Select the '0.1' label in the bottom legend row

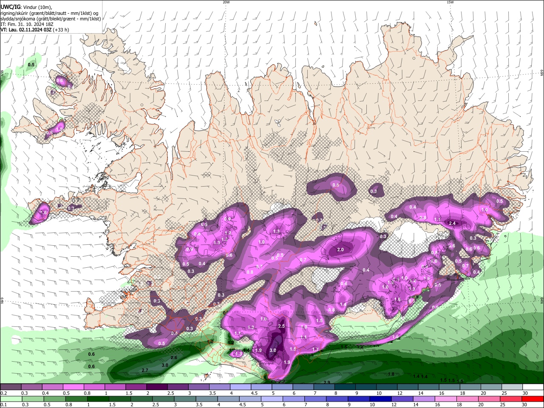coord(4,405)
